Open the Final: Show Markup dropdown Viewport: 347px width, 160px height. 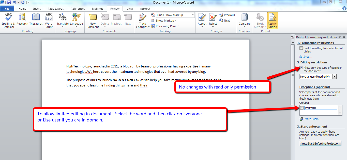coord(193,15)
